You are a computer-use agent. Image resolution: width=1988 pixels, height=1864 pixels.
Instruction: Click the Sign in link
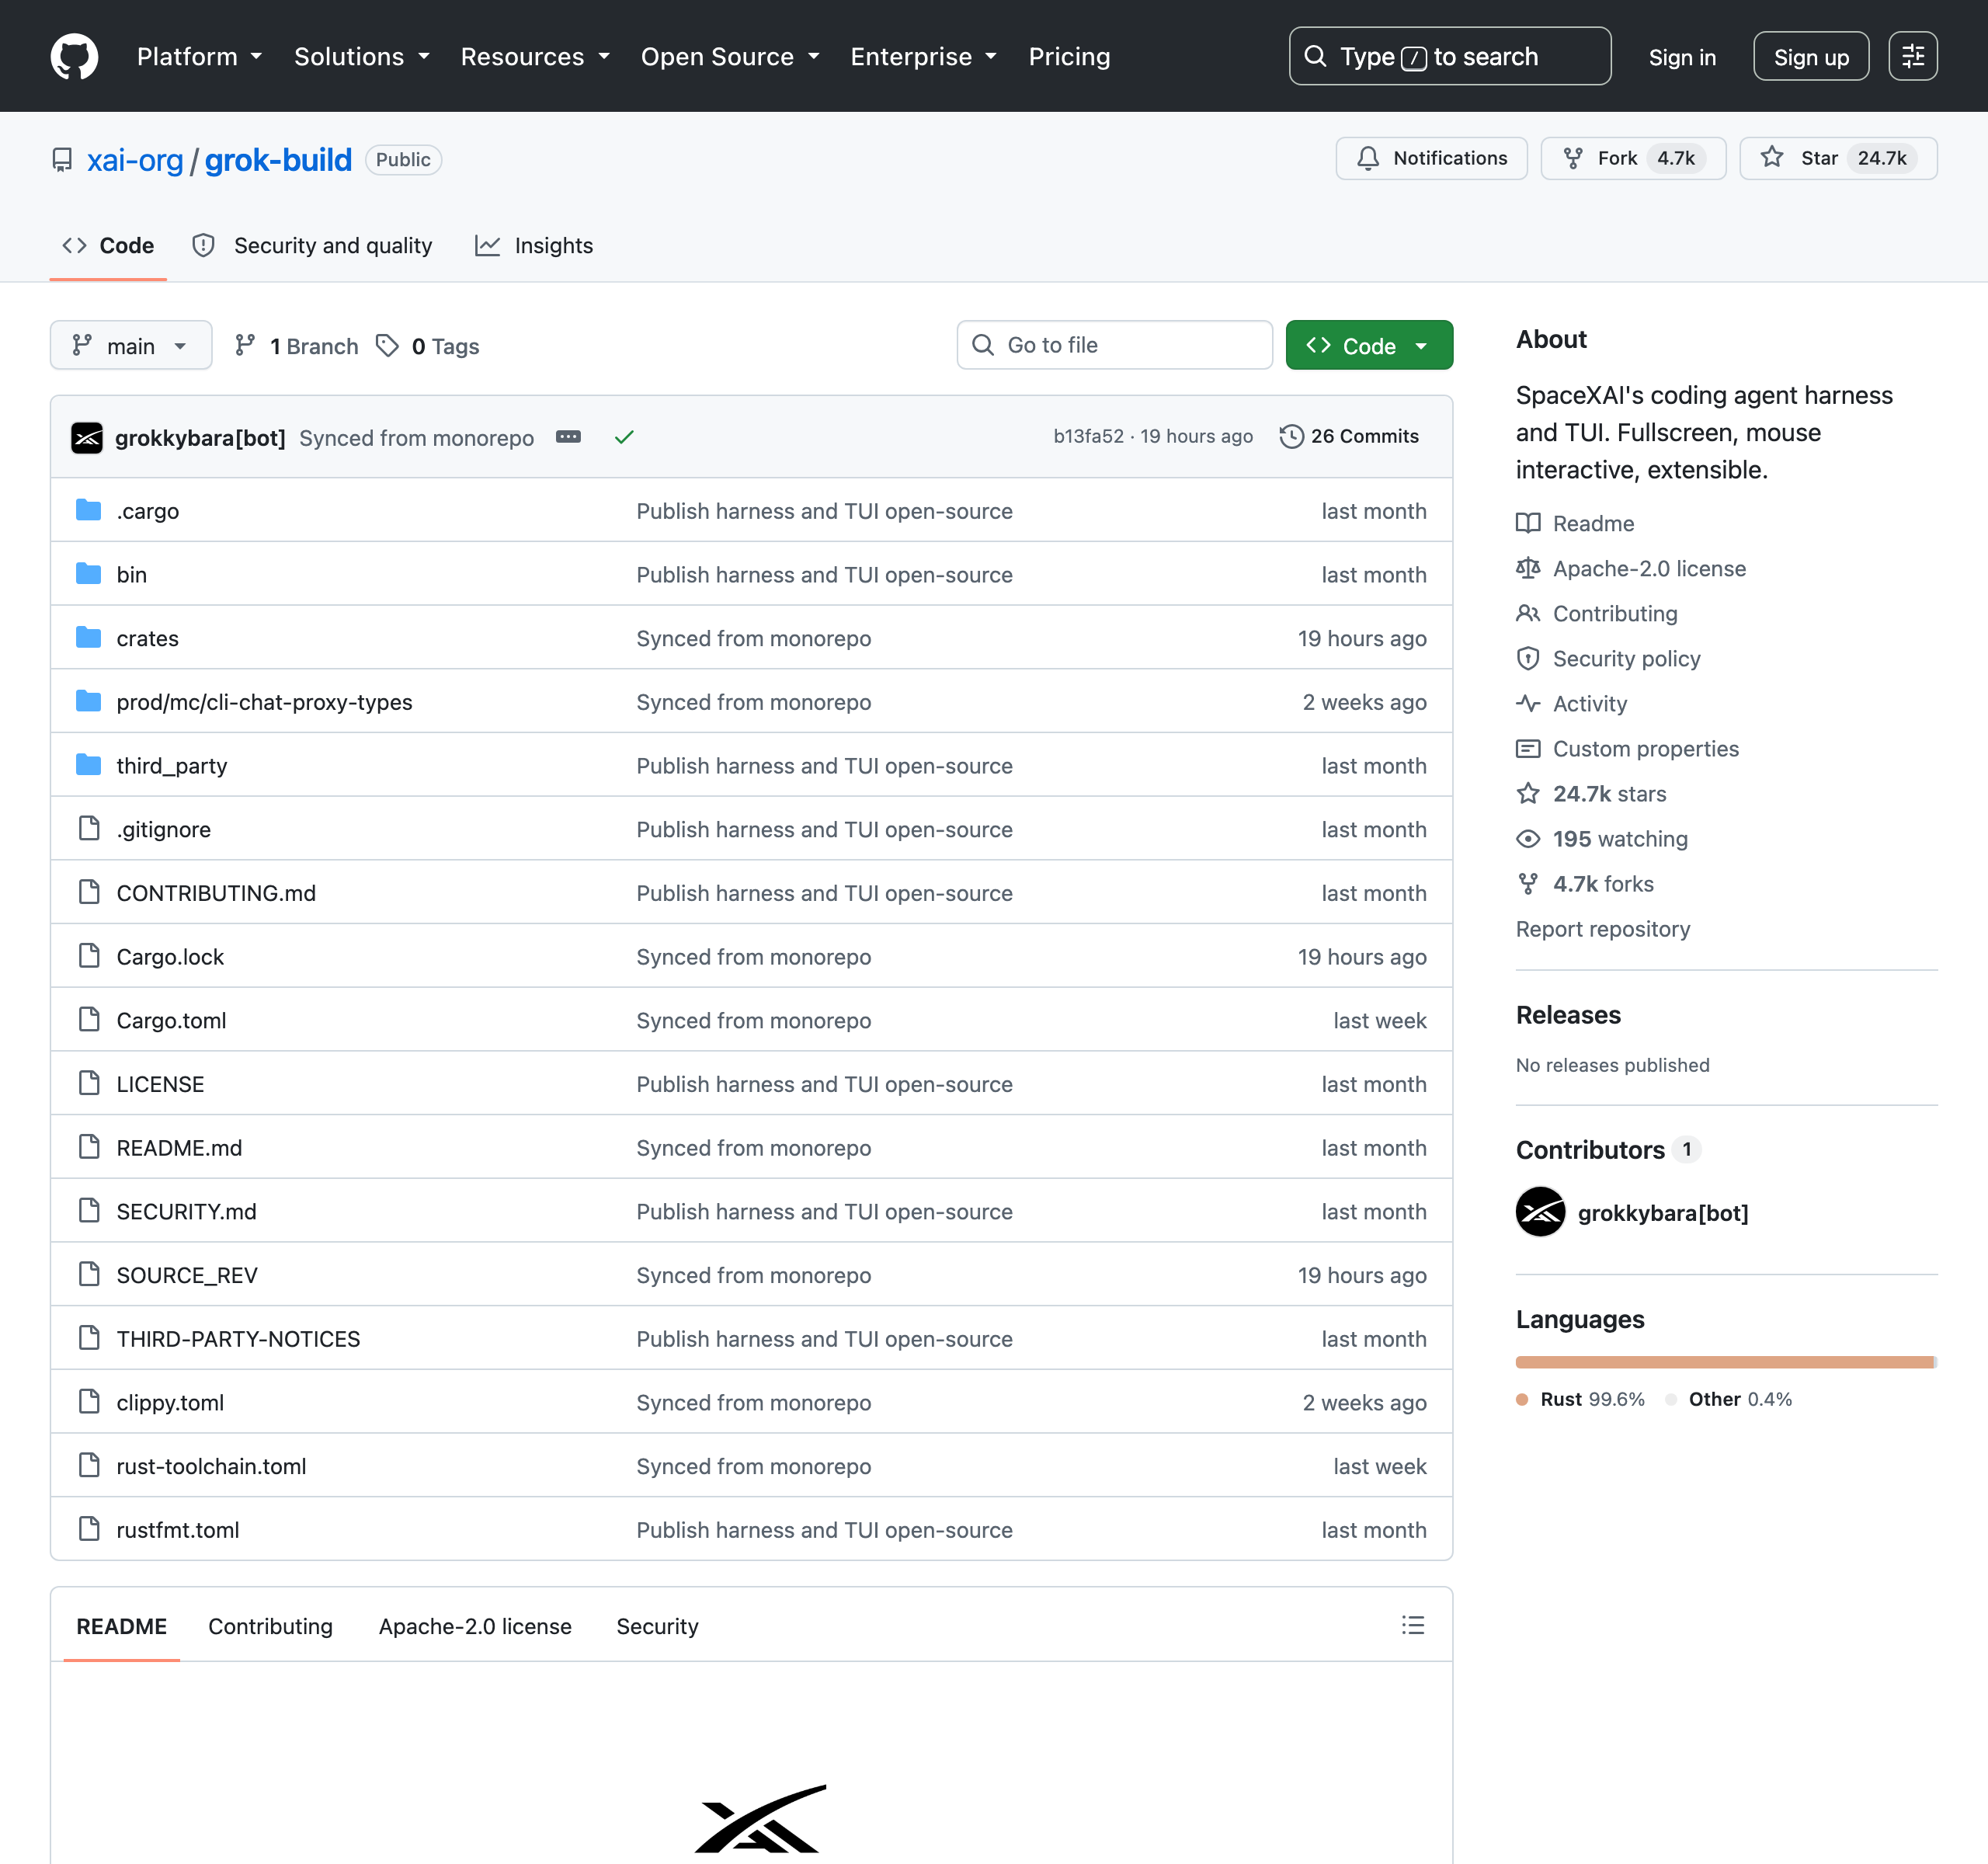click(1682, 57)
